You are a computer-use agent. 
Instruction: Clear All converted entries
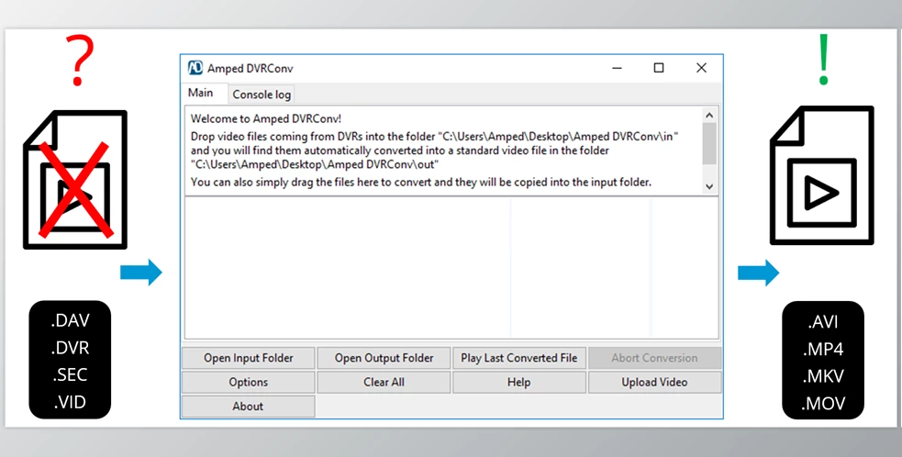point(384,382)
